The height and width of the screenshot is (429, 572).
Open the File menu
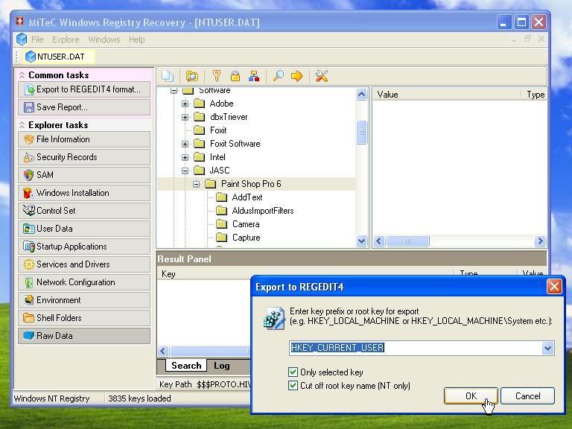[x=37, y=39]
